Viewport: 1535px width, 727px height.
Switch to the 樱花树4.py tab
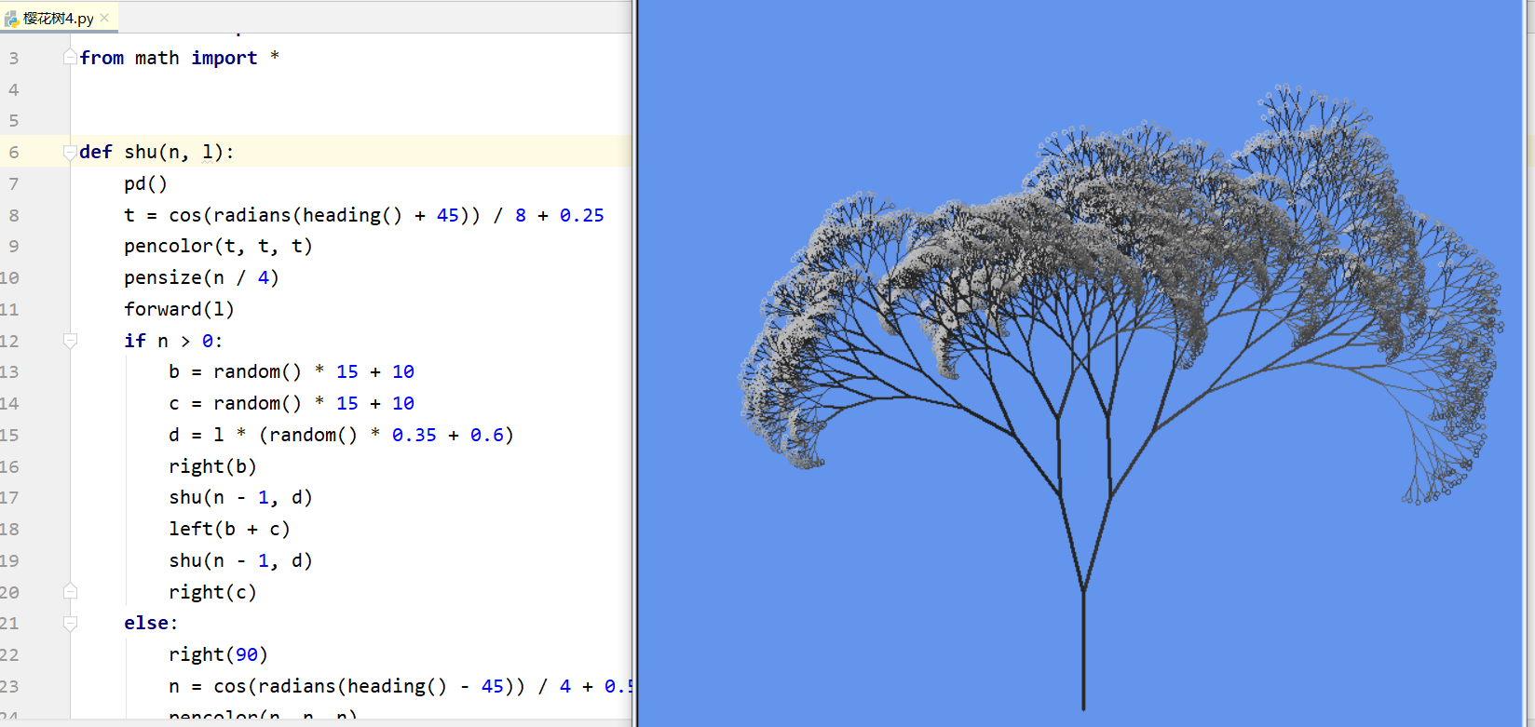pos(58,19)
